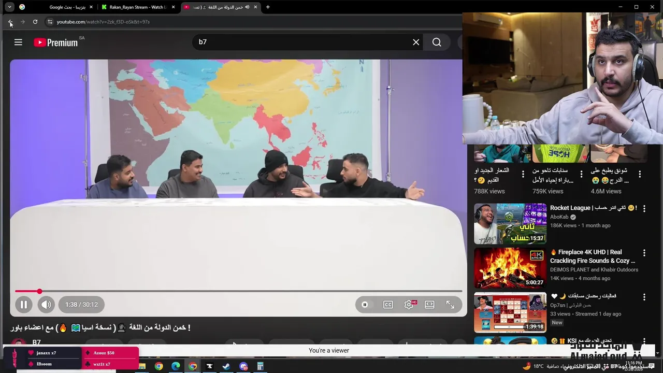Open the YouTube hamburger guide menu
Viewport: 663px width, 373px height.
(x=18, y=42)
